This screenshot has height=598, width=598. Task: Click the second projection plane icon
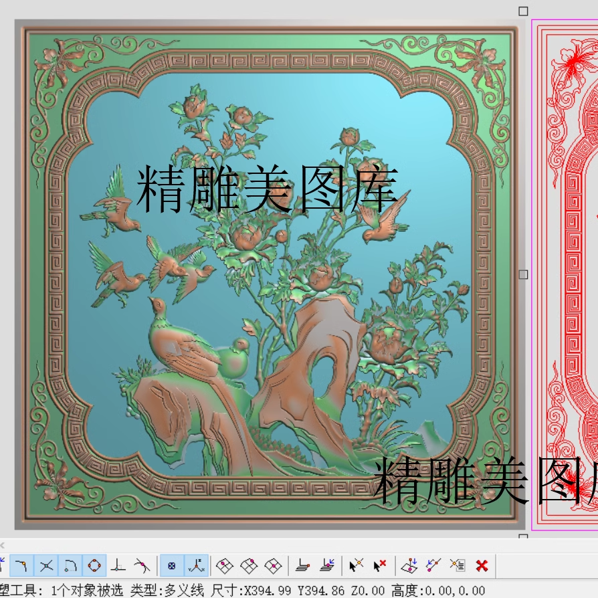click(x=326, y=565)
